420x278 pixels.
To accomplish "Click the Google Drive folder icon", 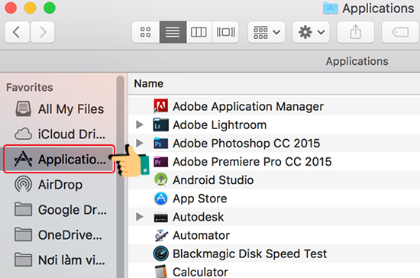I will (x=24, y=209).
